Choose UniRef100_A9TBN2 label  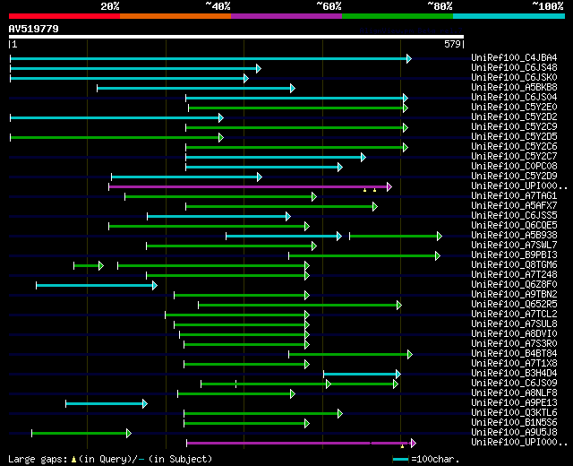coord(514,295)
